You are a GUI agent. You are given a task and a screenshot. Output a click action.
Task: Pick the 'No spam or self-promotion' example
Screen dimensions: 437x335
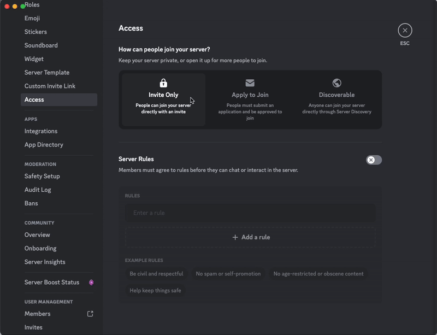228,274
